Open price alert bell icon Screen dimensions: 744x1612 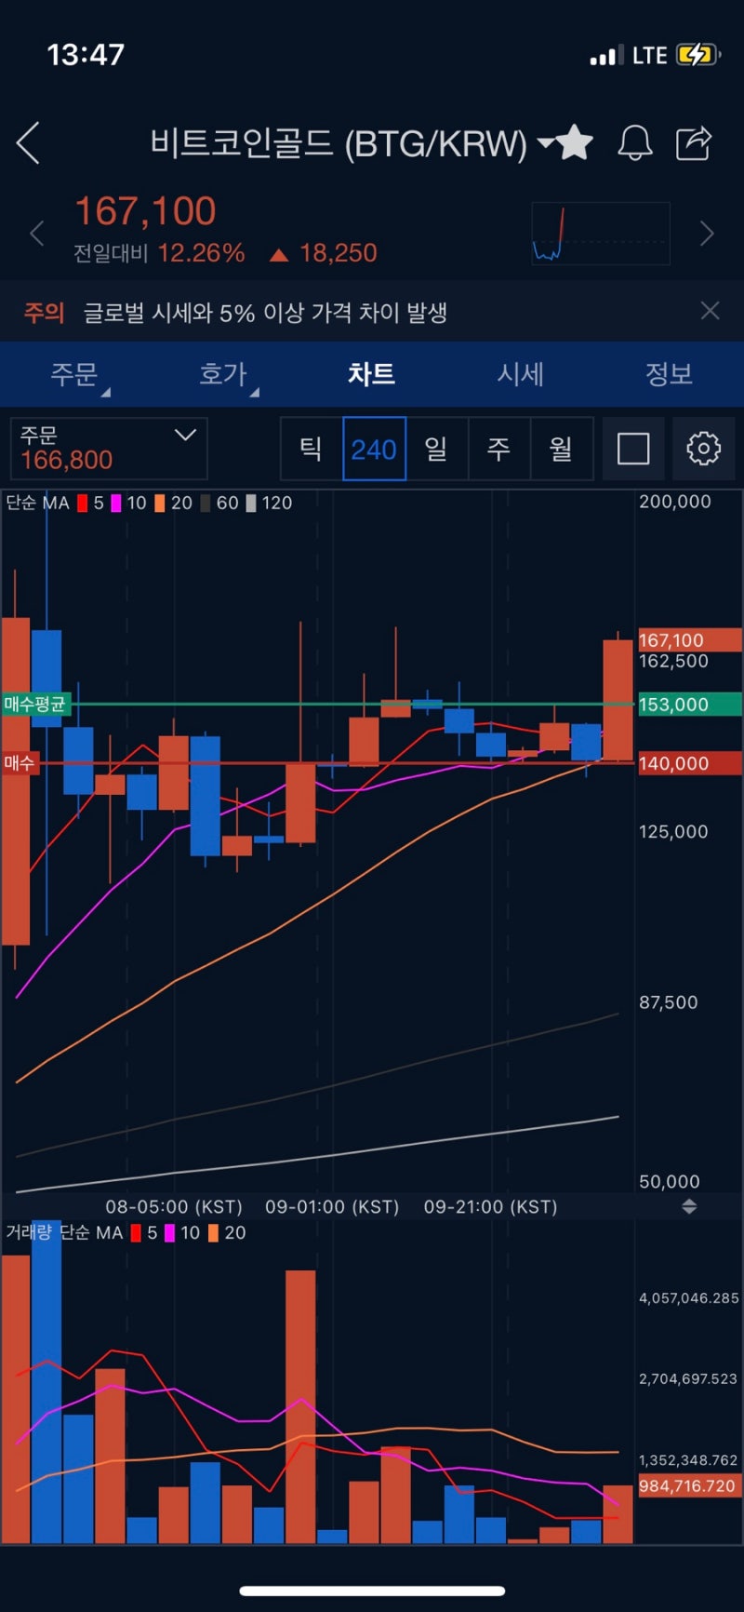(x=635, y=143)
